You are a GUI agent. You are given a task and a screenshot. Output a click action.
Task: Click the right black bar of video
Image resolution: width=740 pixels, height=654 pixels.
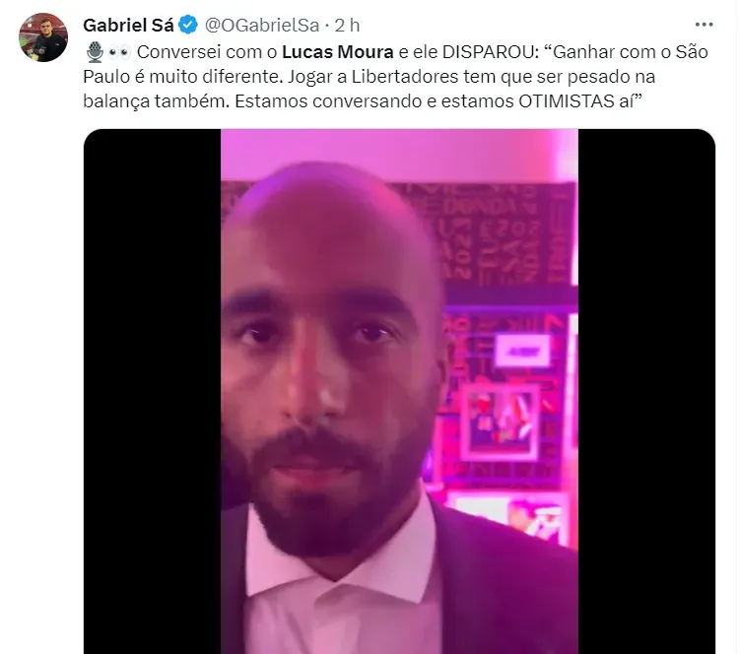(646, 391)
